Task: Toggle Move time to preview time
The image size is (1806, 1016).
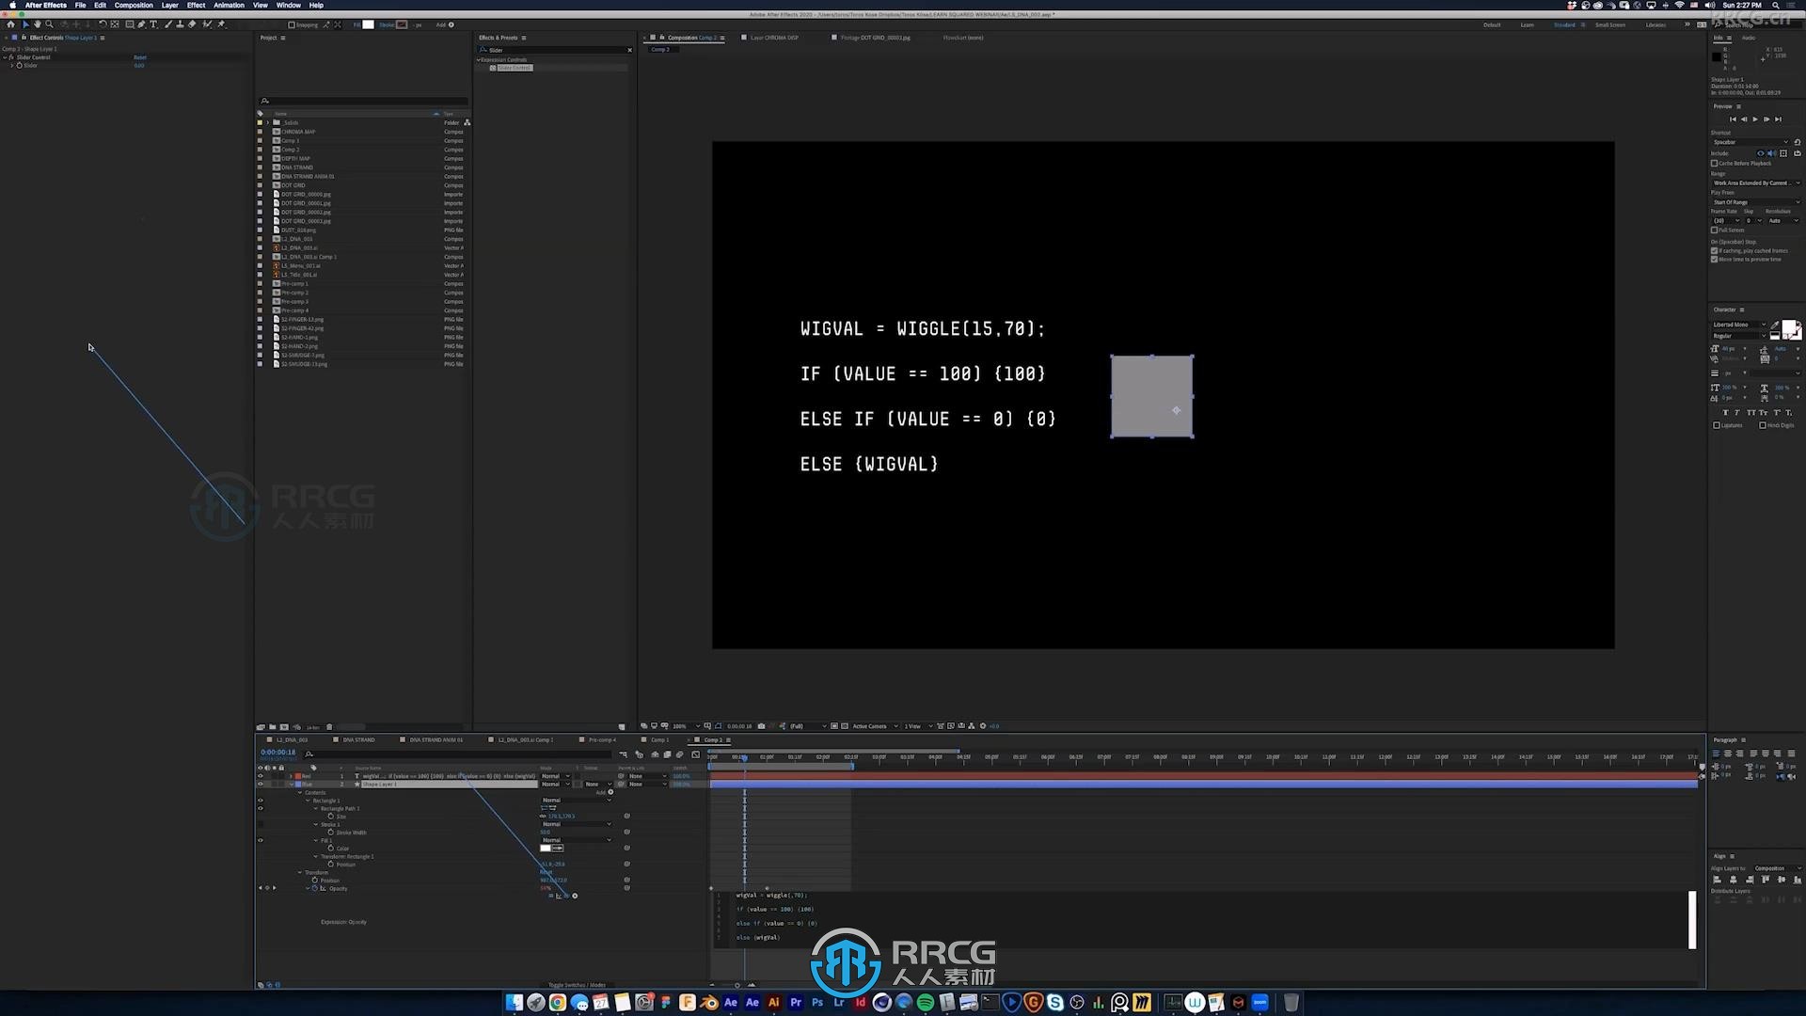Action: [x=1714, y=260]
